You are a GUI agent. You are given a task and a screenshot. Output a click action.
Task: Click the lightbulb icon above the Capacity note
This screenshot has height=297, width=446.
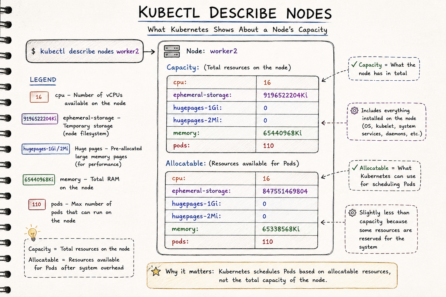coord(32,233)
